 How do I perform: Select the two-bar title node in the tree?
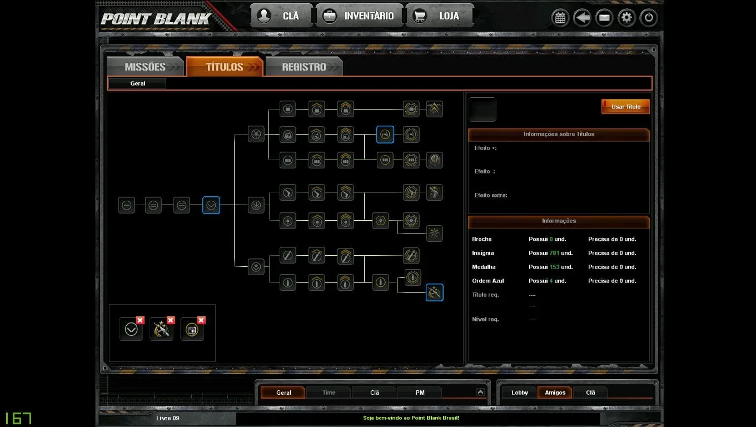point(153,205)
